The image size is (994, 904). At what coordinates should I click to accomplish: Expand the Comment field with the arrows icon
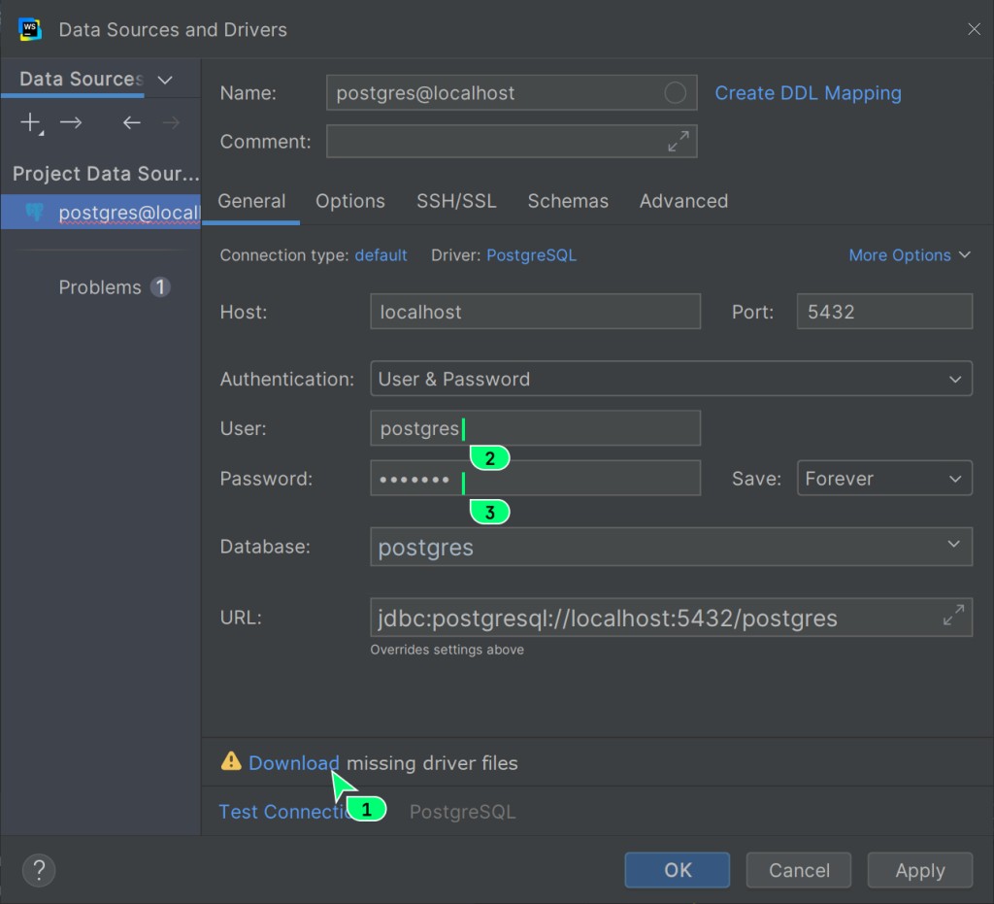(x=679, y=142)
